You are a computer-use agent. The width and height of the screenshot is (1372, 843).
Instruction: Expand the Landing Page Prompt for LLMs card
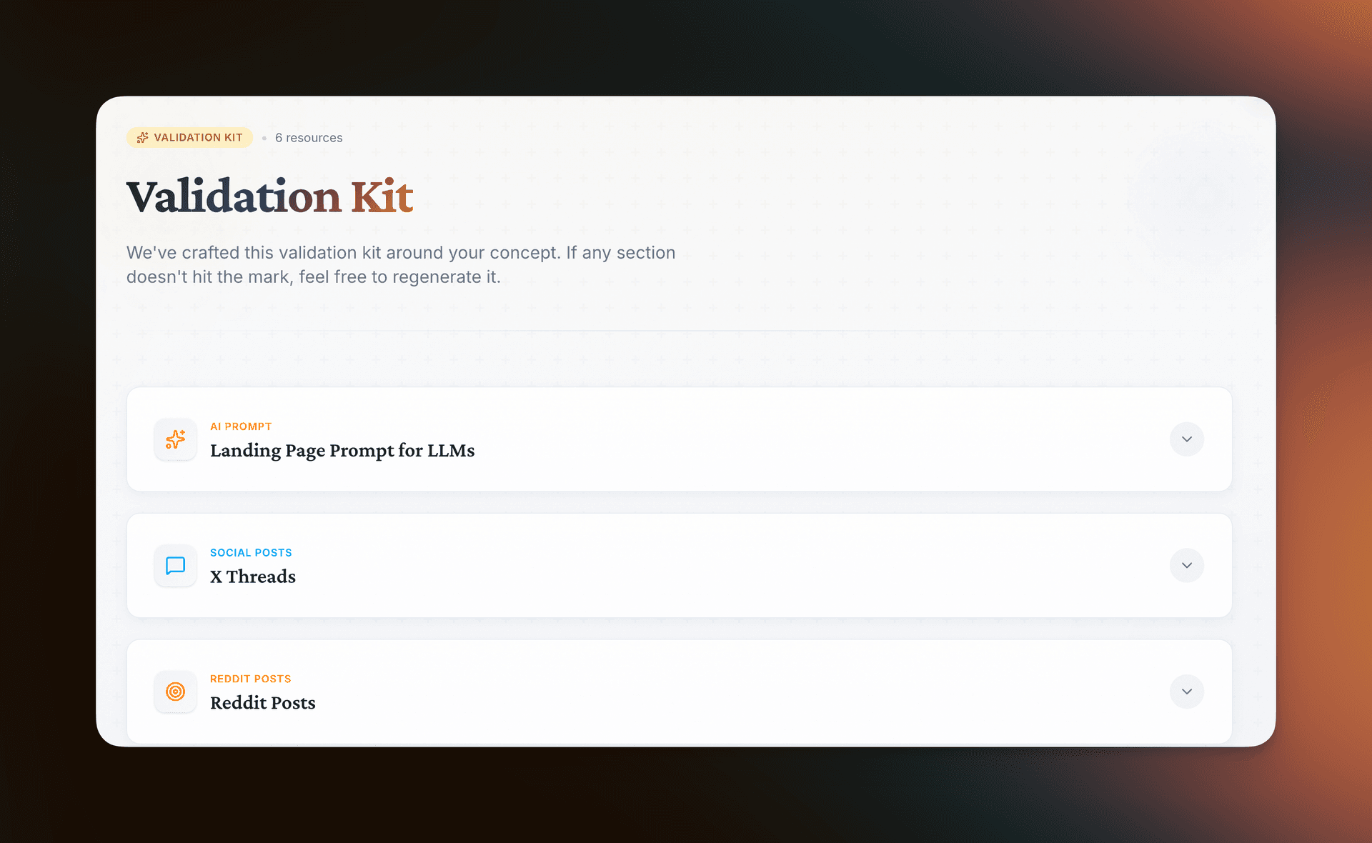[1186, 439]
